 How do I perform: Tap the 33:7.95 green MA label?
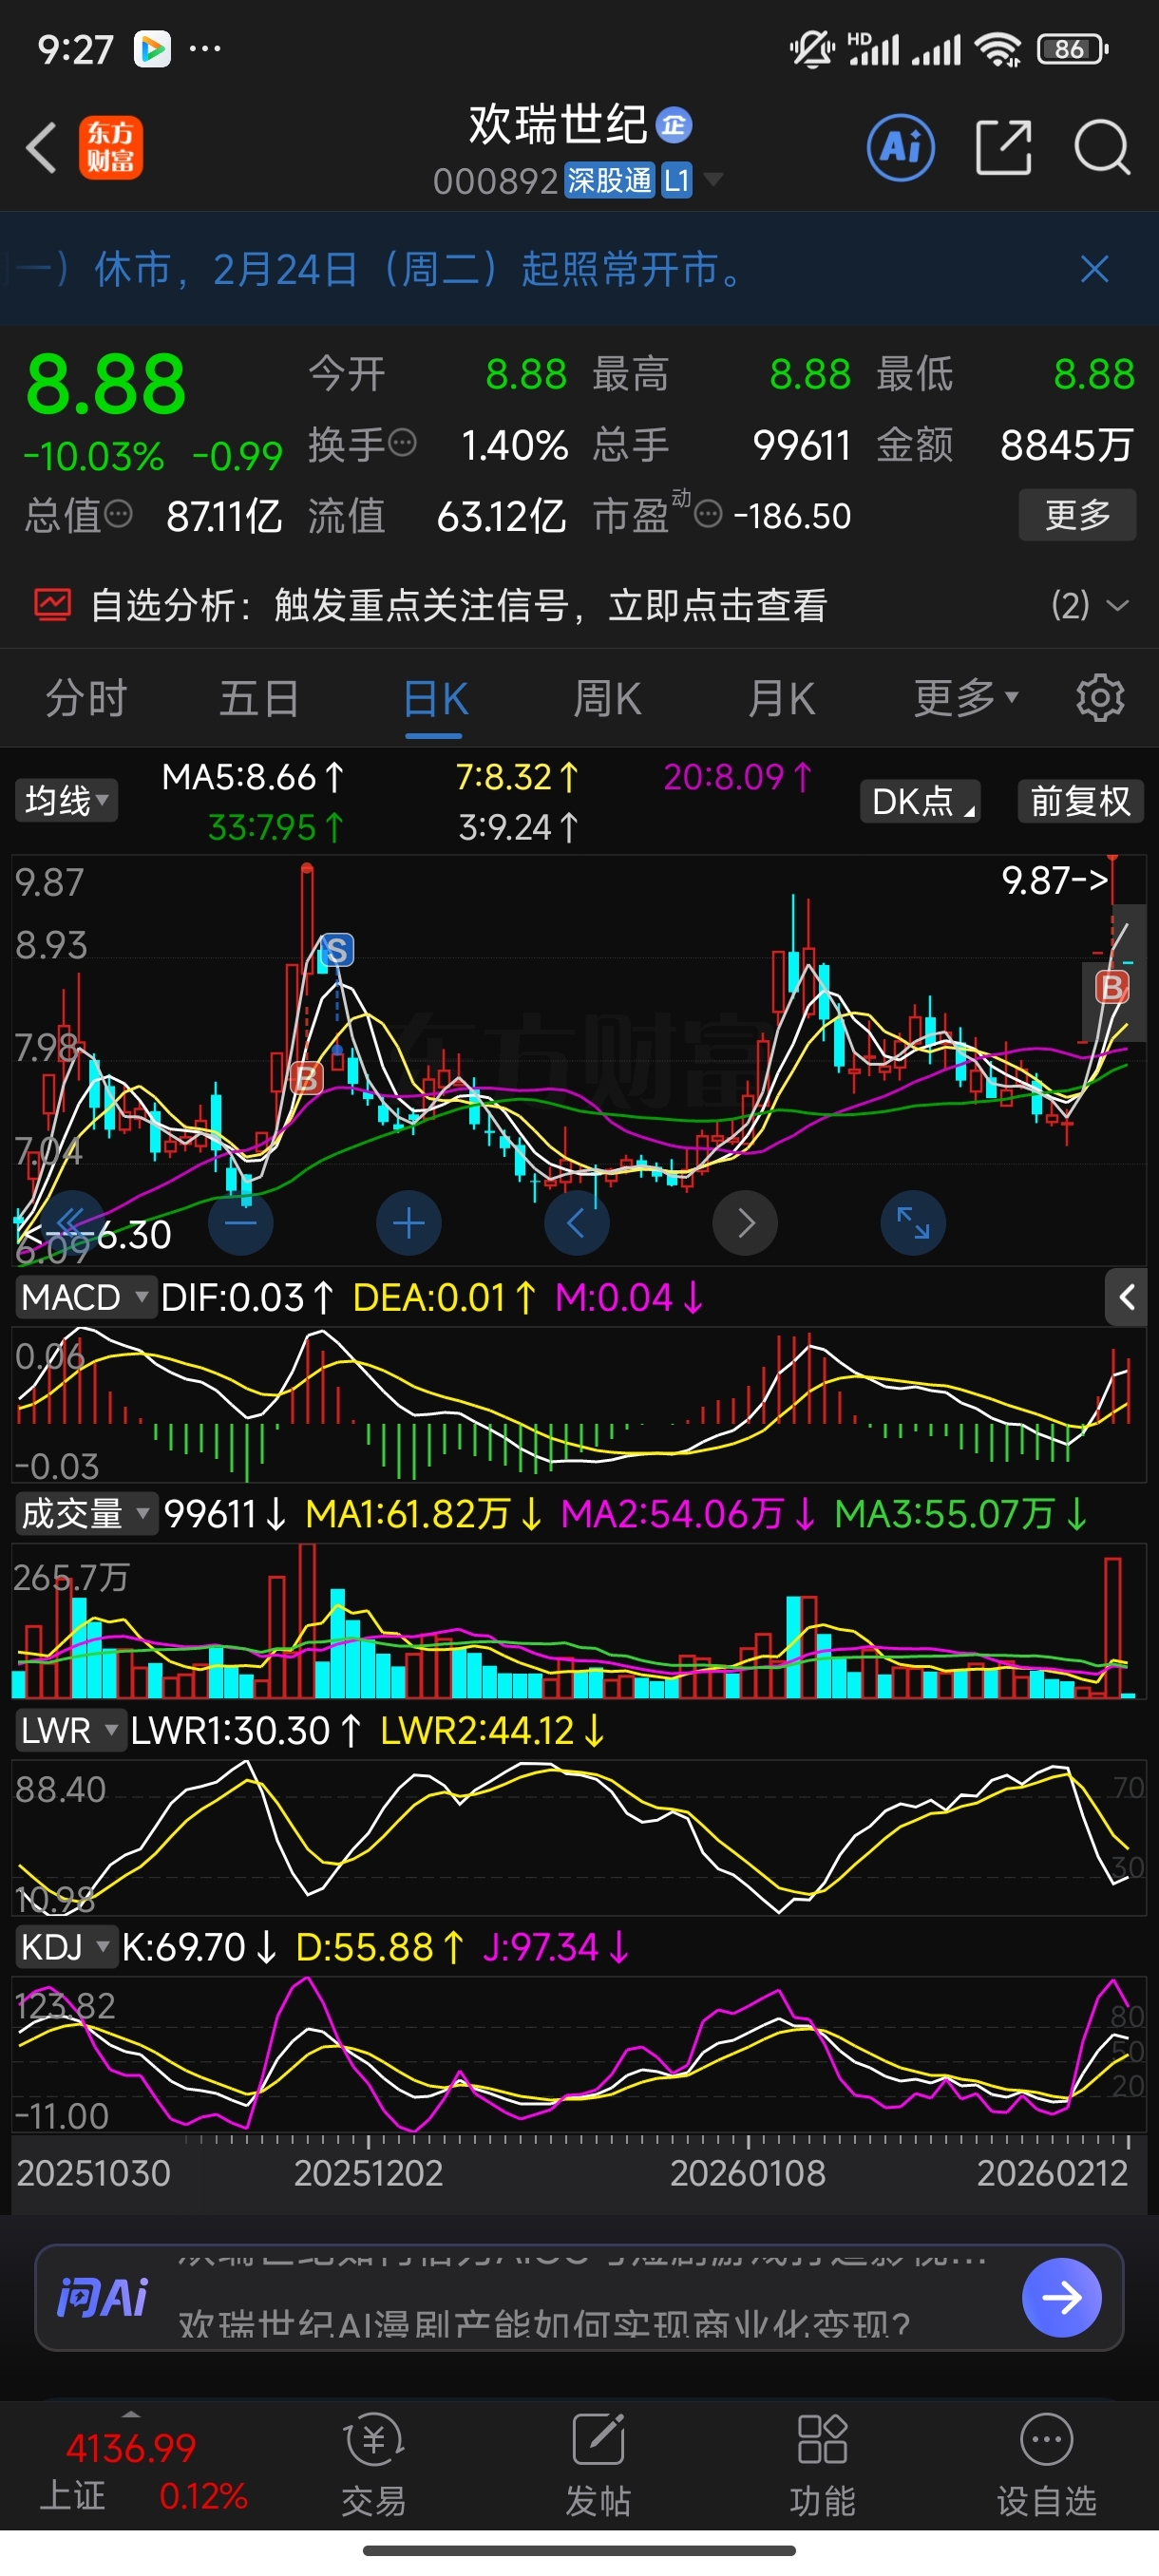tap(276, 827)
